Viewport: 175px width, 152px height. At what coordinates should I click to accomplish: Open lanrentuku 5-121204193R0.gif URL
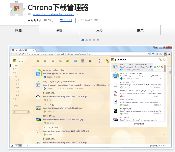click(65, 97)
